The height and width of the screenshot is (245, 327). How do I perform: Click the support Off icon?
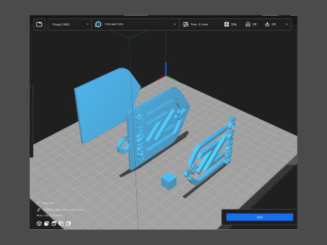click(x=248, y=24)
